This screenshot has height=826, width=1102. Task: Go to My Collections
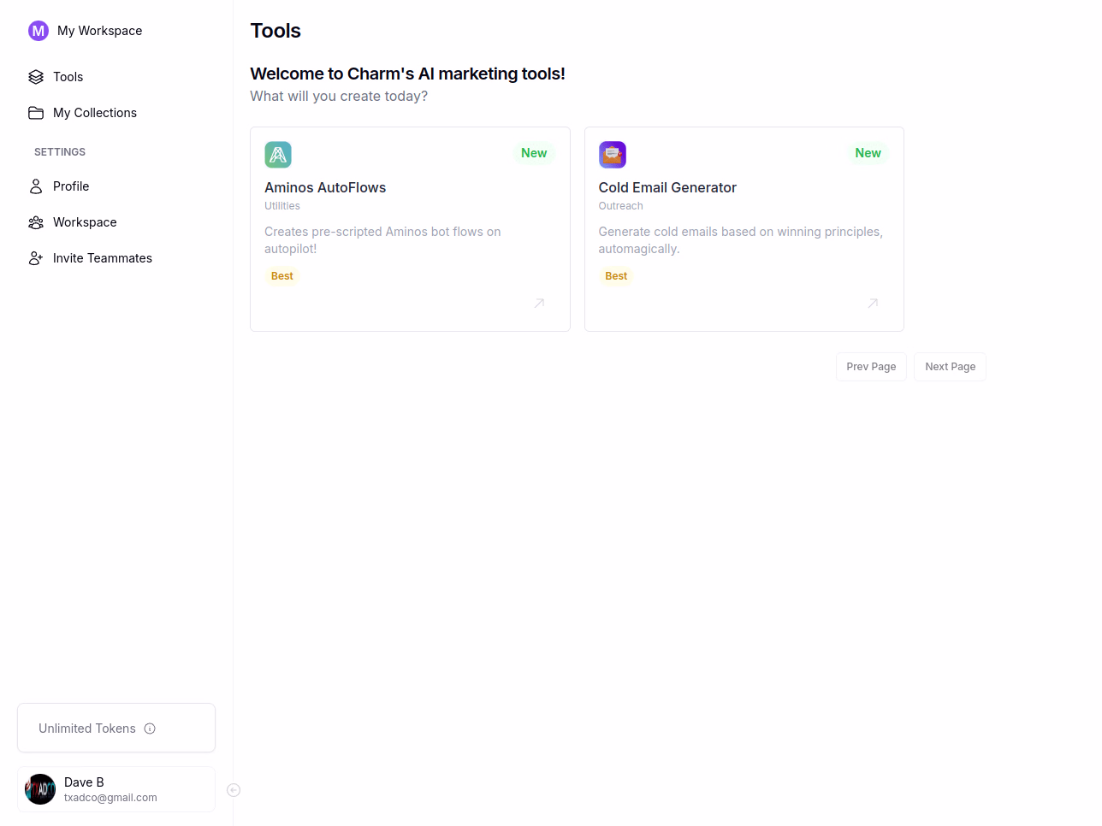click(94, 113)
